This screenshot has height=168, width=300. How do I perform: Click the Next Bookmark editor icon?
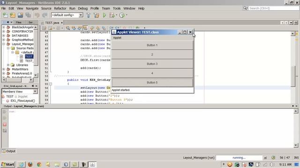pos(98,28)
